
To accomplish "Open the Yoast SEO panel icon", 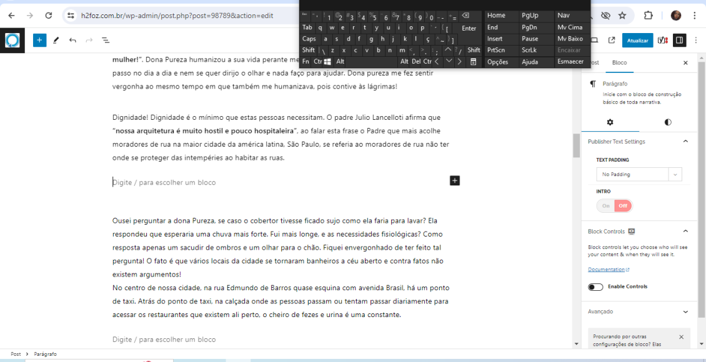I will click(662, 40).
